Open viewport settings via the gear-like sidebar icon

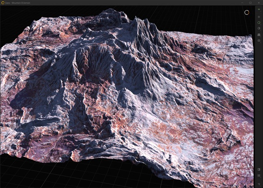(259, 16)
